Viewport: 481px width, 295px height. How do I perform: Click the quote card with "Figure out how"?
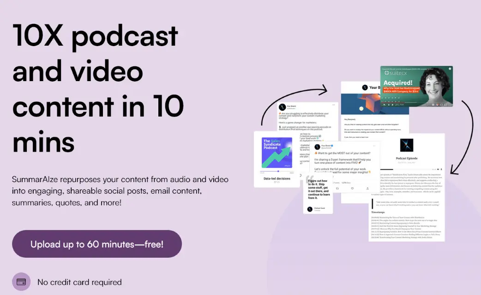point(318,195)
